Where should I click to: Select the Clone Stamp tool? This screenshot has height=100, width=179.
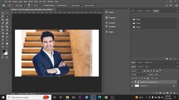7,27
